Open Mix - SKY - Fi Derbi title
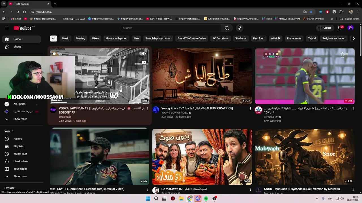This screenshot has width=362, height=203. point(87,189)
